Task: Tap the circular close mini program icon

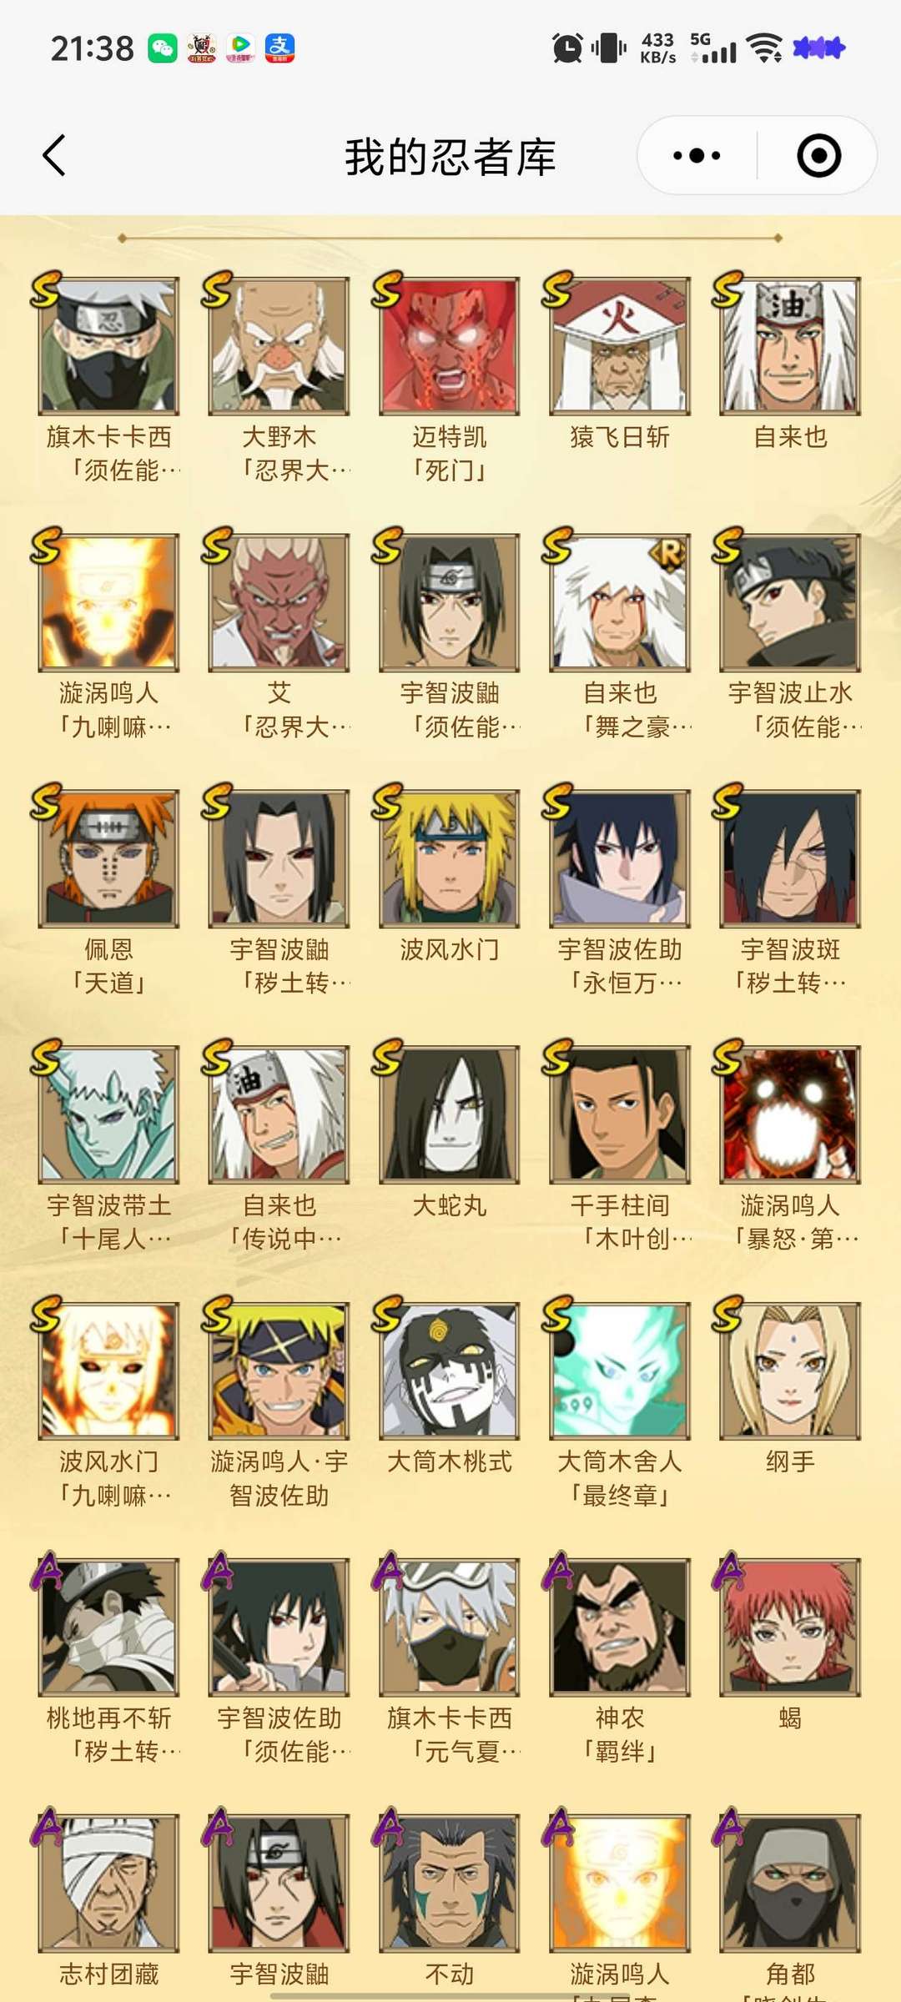Action: tap(818, 155)
